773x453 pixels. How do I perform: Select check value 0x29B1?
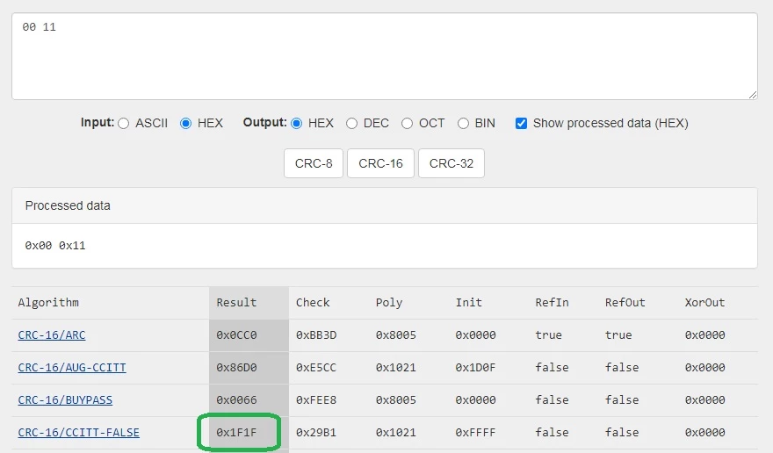pos(316,433)
